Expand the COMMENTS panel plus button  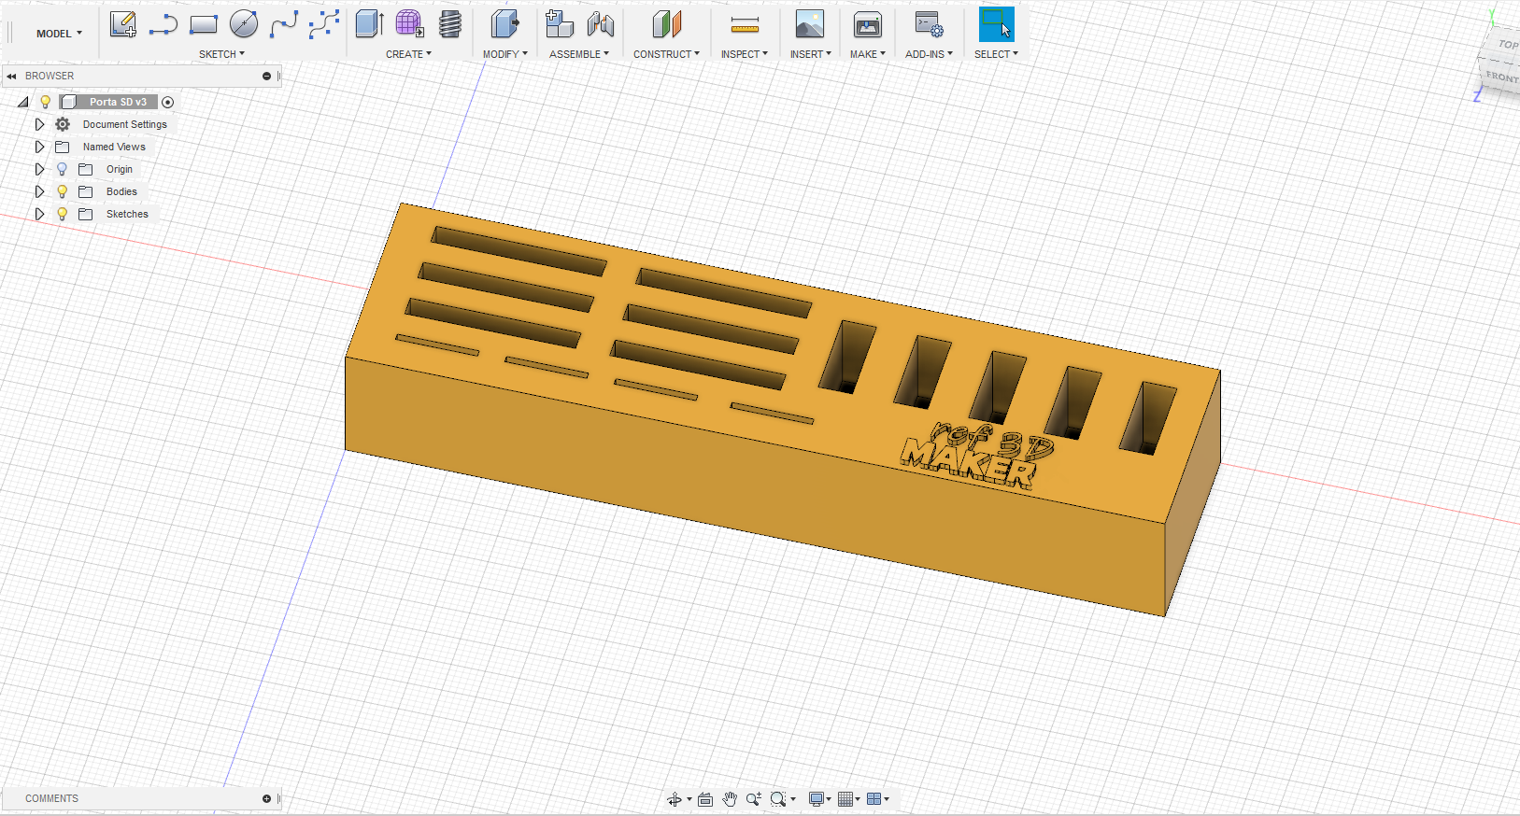click(266, 799)
